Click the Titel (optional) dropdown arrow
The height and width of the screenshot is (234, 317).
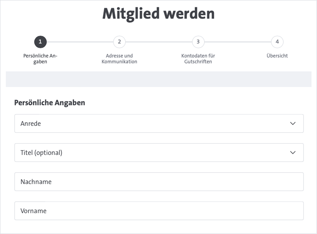pos(293,153)
